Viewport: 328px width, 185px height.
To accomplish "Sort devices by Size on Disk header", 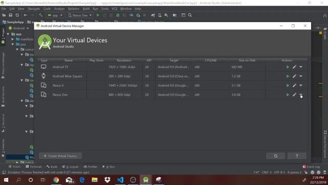I will pos(247,61).
